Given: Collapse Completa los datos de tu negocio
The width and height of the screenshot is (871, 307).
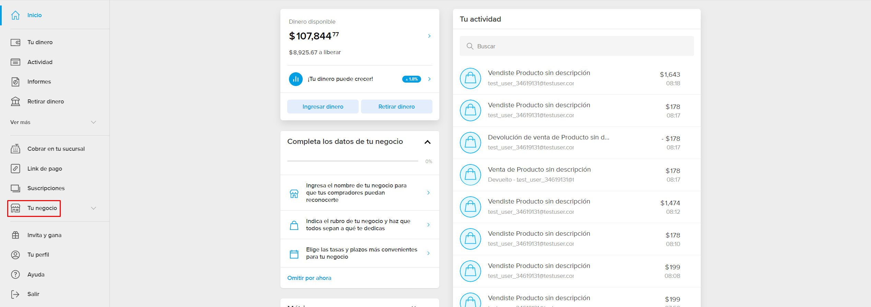Looking at the screenshot, I should click(x=427, y=142).
